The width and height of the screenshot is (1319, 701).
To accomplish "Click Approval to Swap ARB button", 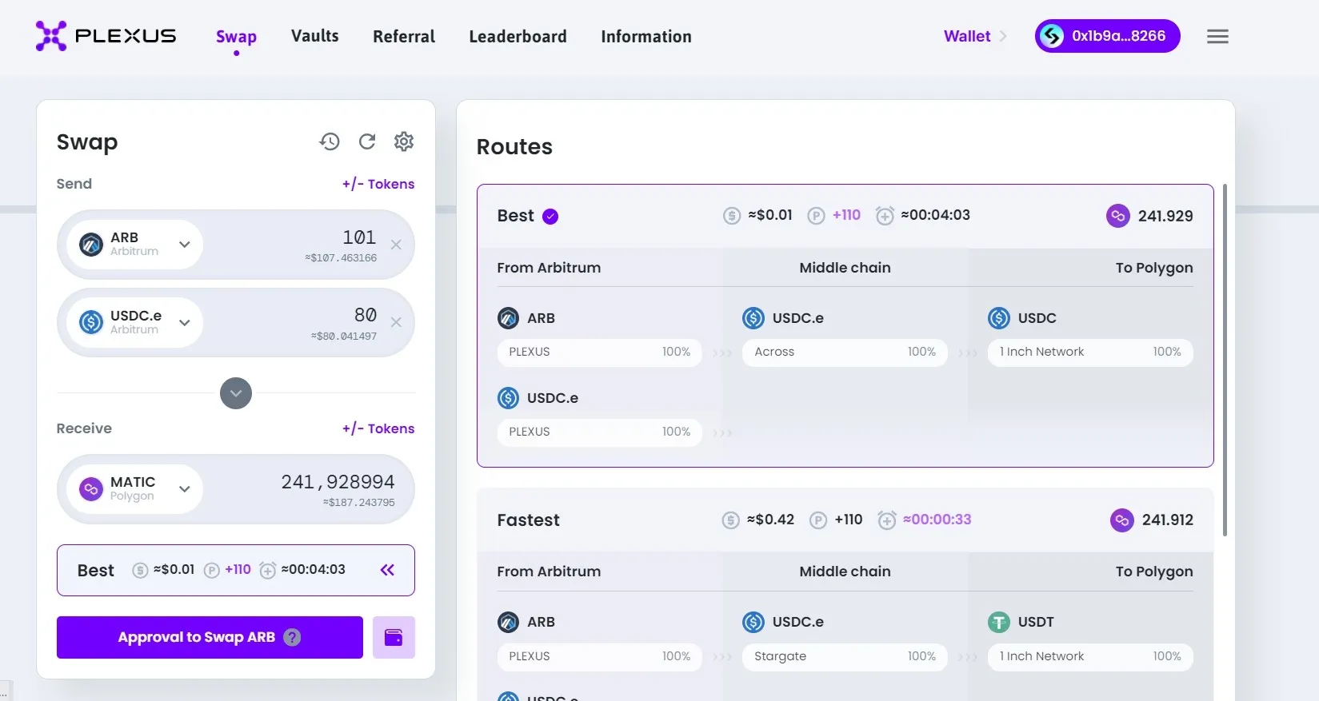I will (210, 637).
